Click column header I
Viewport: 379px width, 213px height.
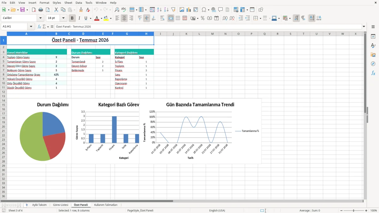tap(160, 34)
